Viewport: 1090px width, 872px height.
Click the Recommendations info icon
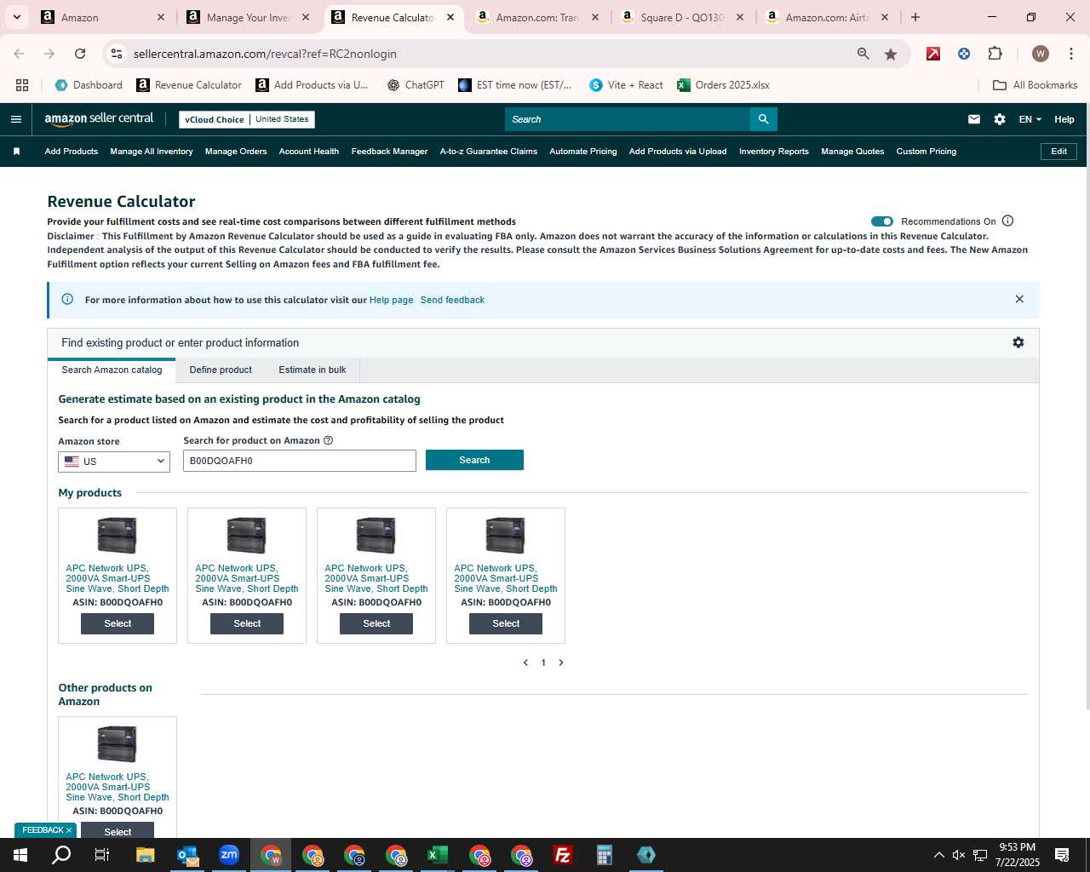pos(1007,221)
